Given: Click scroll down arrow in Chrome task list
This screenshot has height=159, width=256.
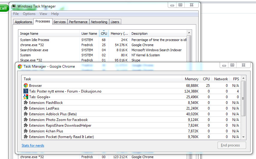Looking at the screenshot, I should (243, 137).
